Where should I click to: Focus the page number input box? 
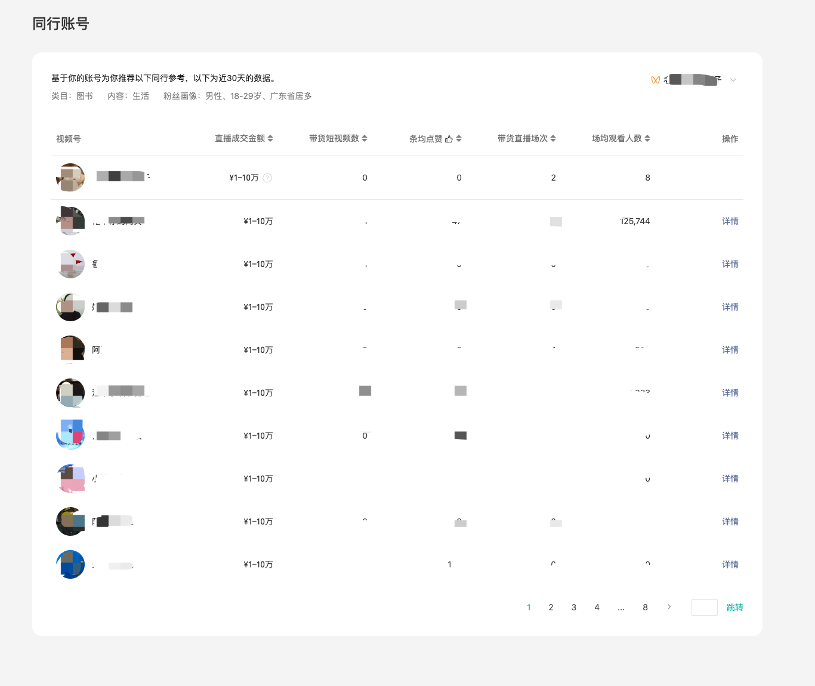pyautogui.click(x=704, y=607)
